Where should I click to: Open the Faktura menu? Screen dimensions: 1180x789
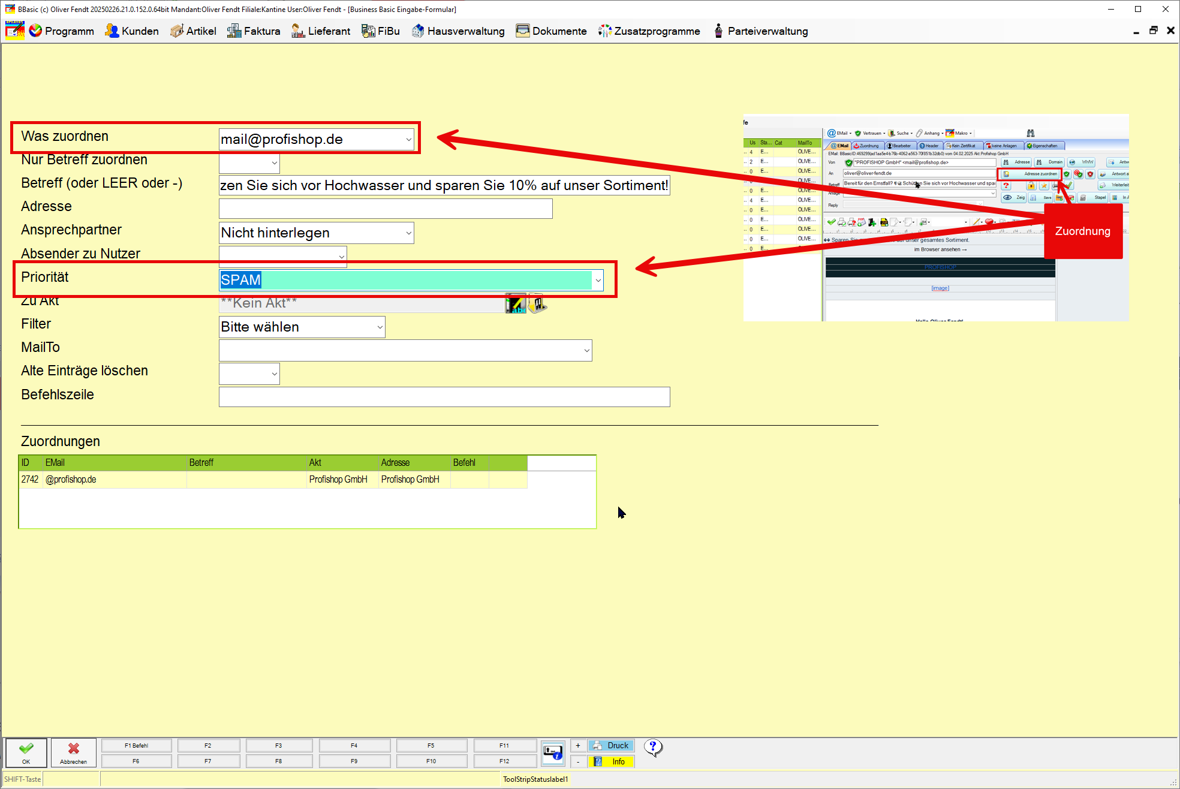click(x=254, y=31)
